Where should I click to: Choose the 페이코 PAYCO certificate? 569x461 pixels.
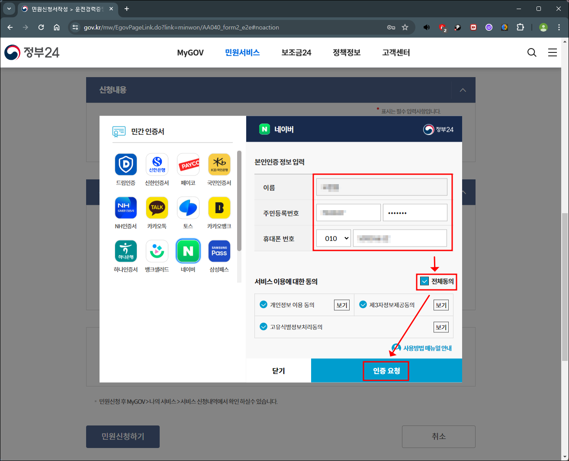188,165
